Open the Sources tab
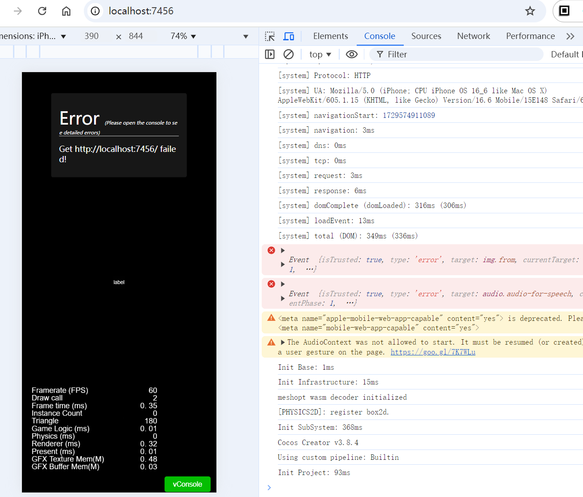Viewport: 583px width, 497px height. pos(426,36)
